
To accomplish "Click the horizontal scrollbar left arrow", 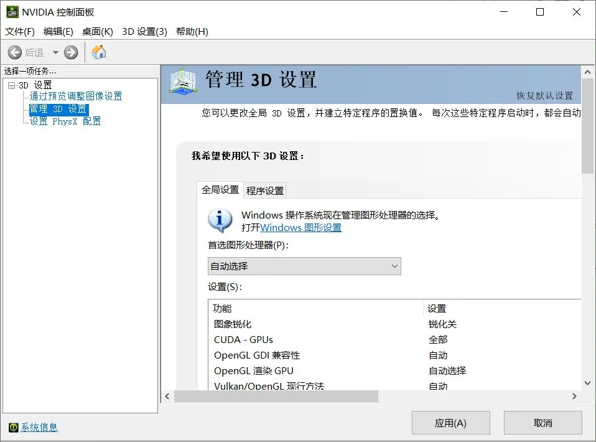I will tap(167, 397).
